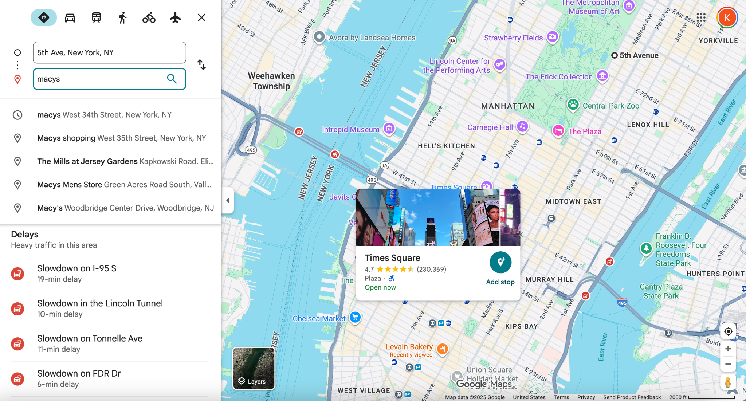This screenshot has height=401, width=746.
Task: Switch to flights mode
Action: 175,17
